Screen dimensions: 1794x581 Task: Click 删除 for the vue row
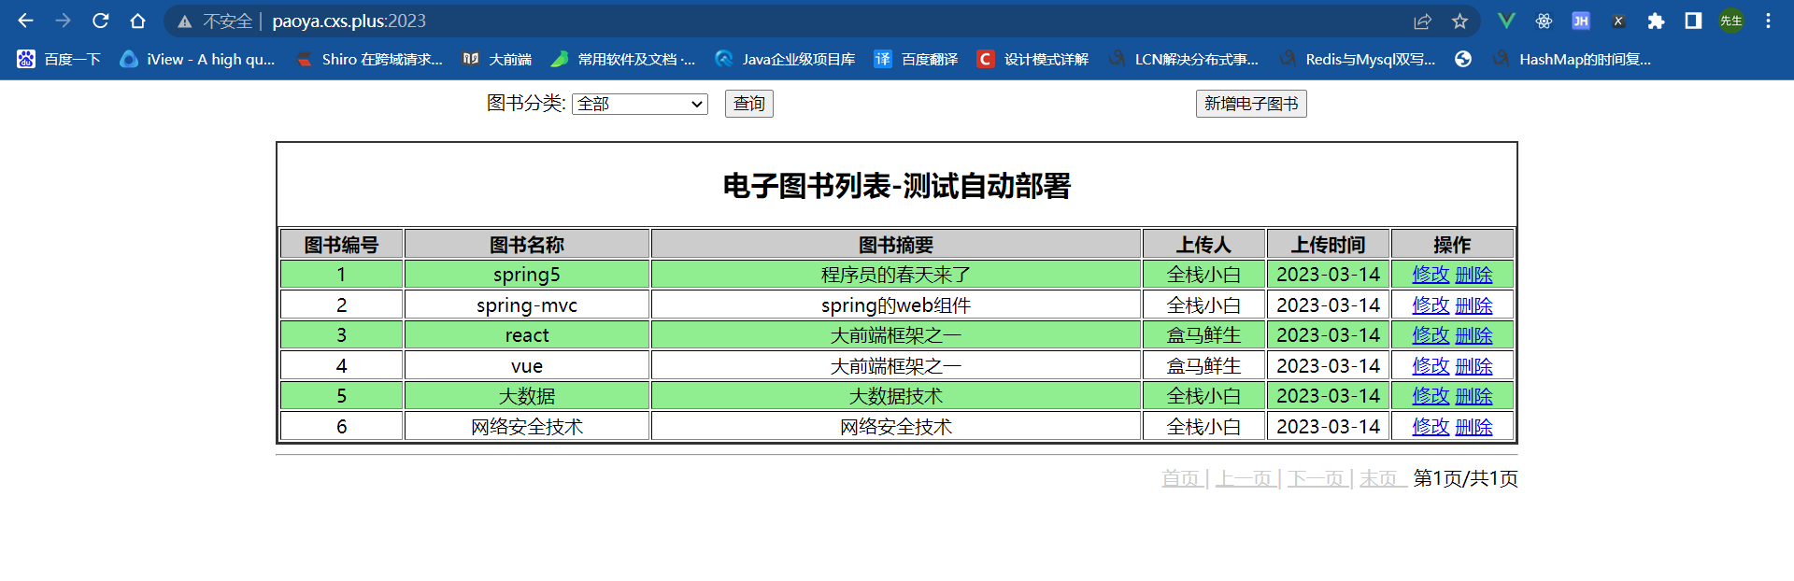pyautogui.click(x=1474, y=366)
